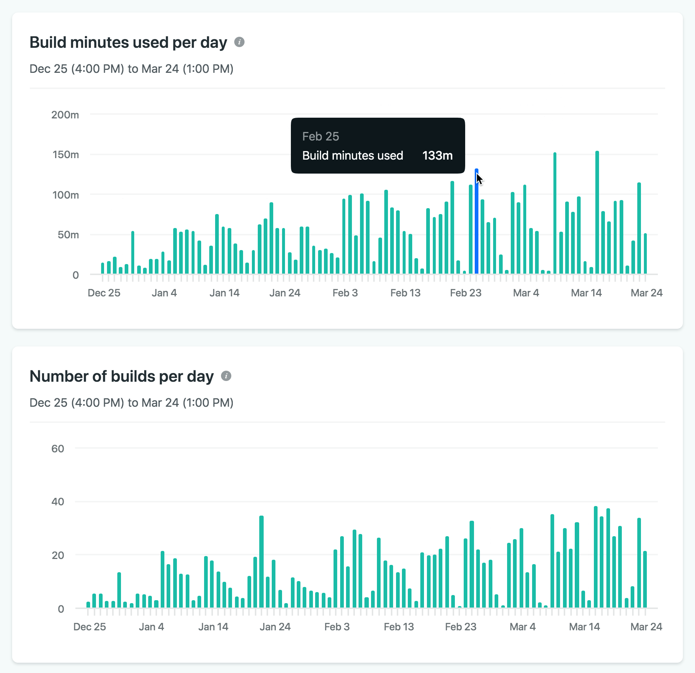Viewport: 695px width, 673px height.
Task: Click the Mar 24 bar in builds count chart
Action: pos(645,579)
